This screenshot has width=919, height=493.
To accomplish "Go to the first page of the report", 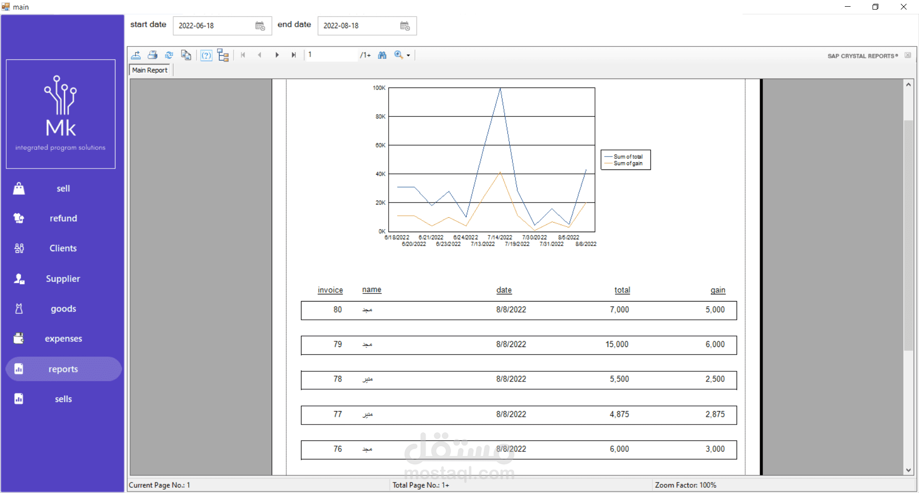I will click(x=243, y=55).
